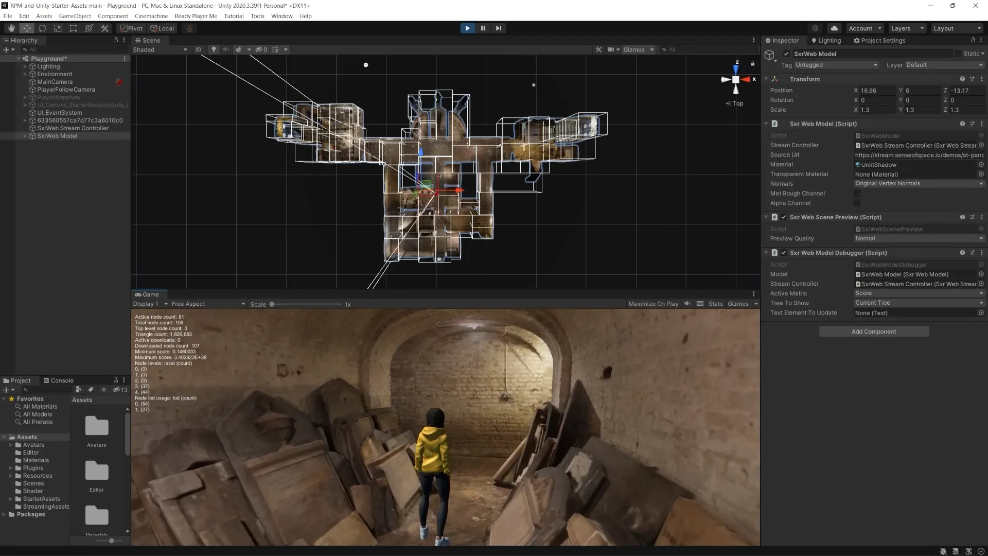This screenshot has height=556, width=988.
Task: Select the Move tool
Action: (x=27, y=28)
